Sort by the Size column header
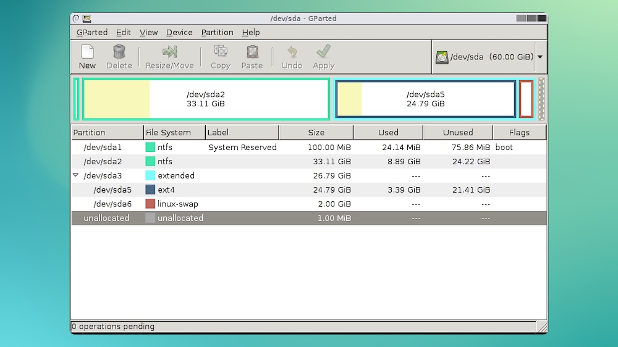 tap(316, 132)
